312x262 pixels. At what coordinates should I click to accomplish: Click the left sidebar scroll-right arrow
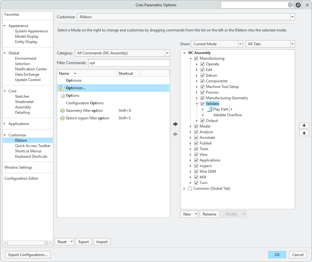click(50, 243)
